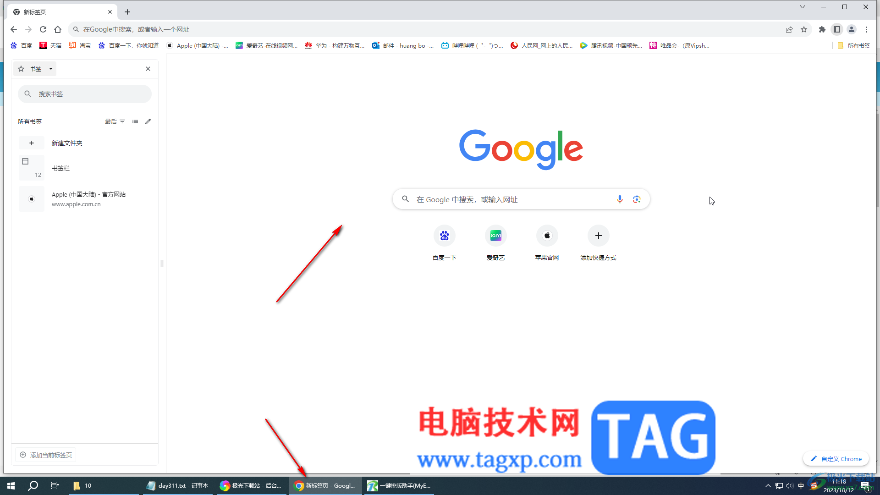
Task: Open the 哔哩哔哩 bookmark
Action: [x=472, y=45]
